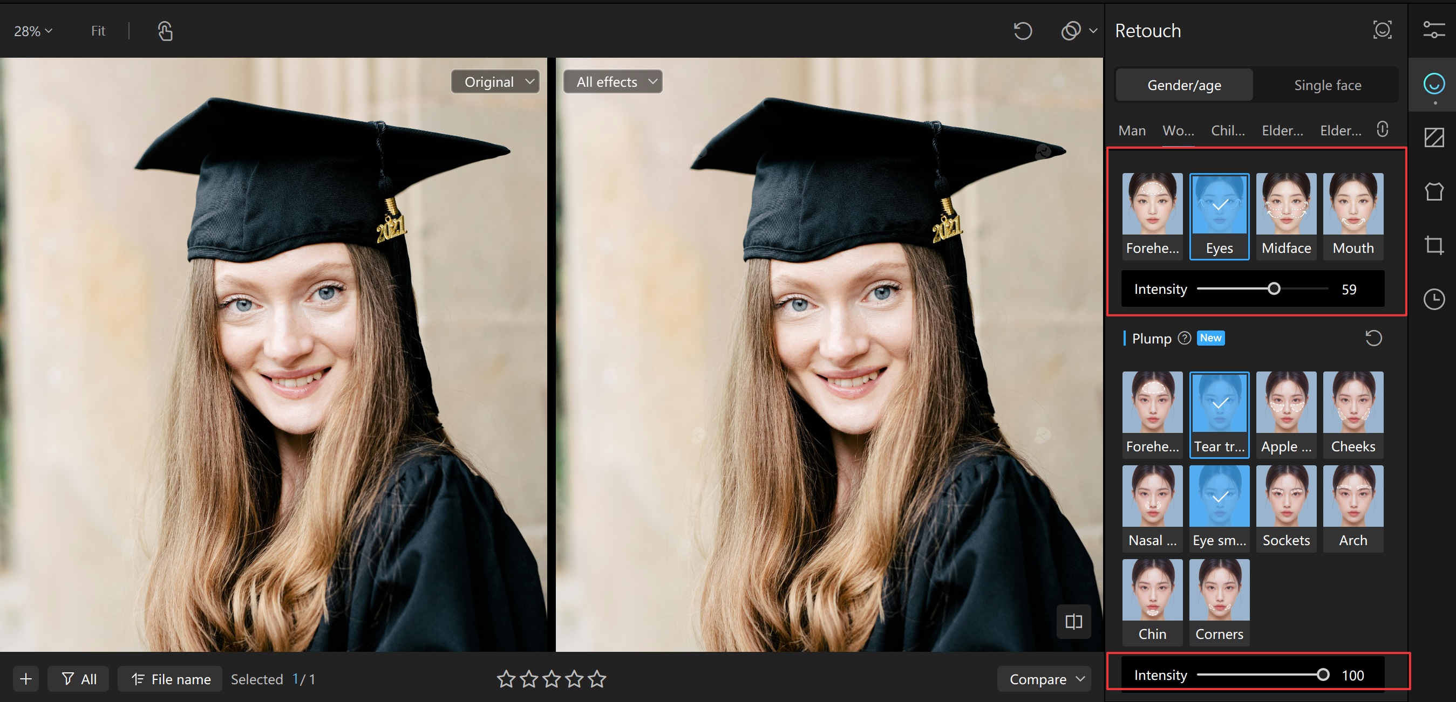This screenshot has width=1456, height=702.
Task: Click the split view compare icon on photo
Action: pos(1073,621)
